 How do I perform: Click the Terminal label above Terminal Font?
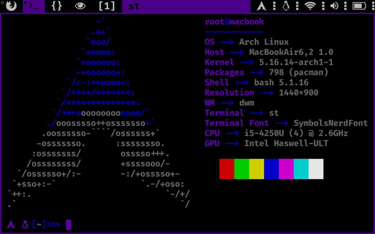pyautogui.click(x=224, y=113)
